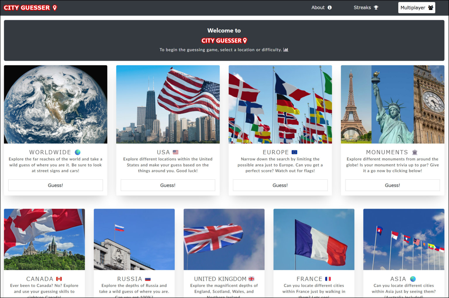Click the Earth photo on the Worldwide card

[56, 104]
